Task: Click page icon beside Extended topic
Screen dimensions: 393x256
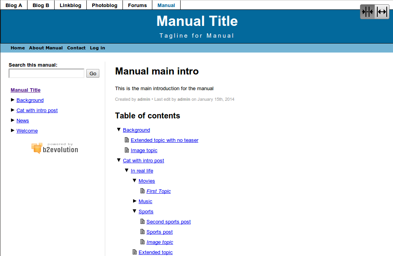Action: tap(135, 252)
